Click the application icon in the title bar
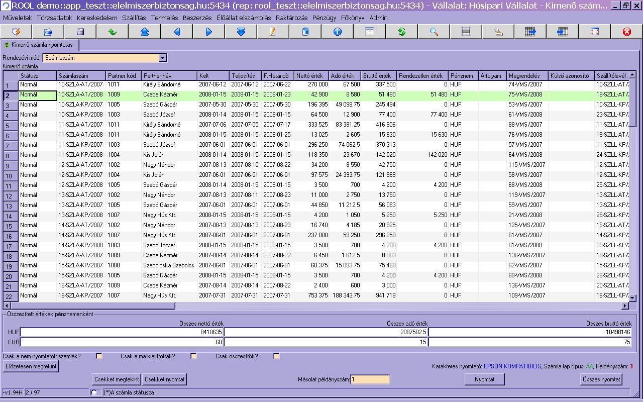Screen dimensions: 643x402 (6, 6)
